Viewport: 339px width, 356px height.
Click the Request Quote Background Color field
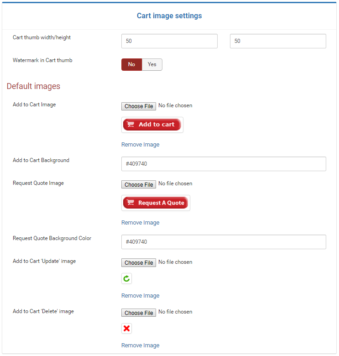(224, 242)
